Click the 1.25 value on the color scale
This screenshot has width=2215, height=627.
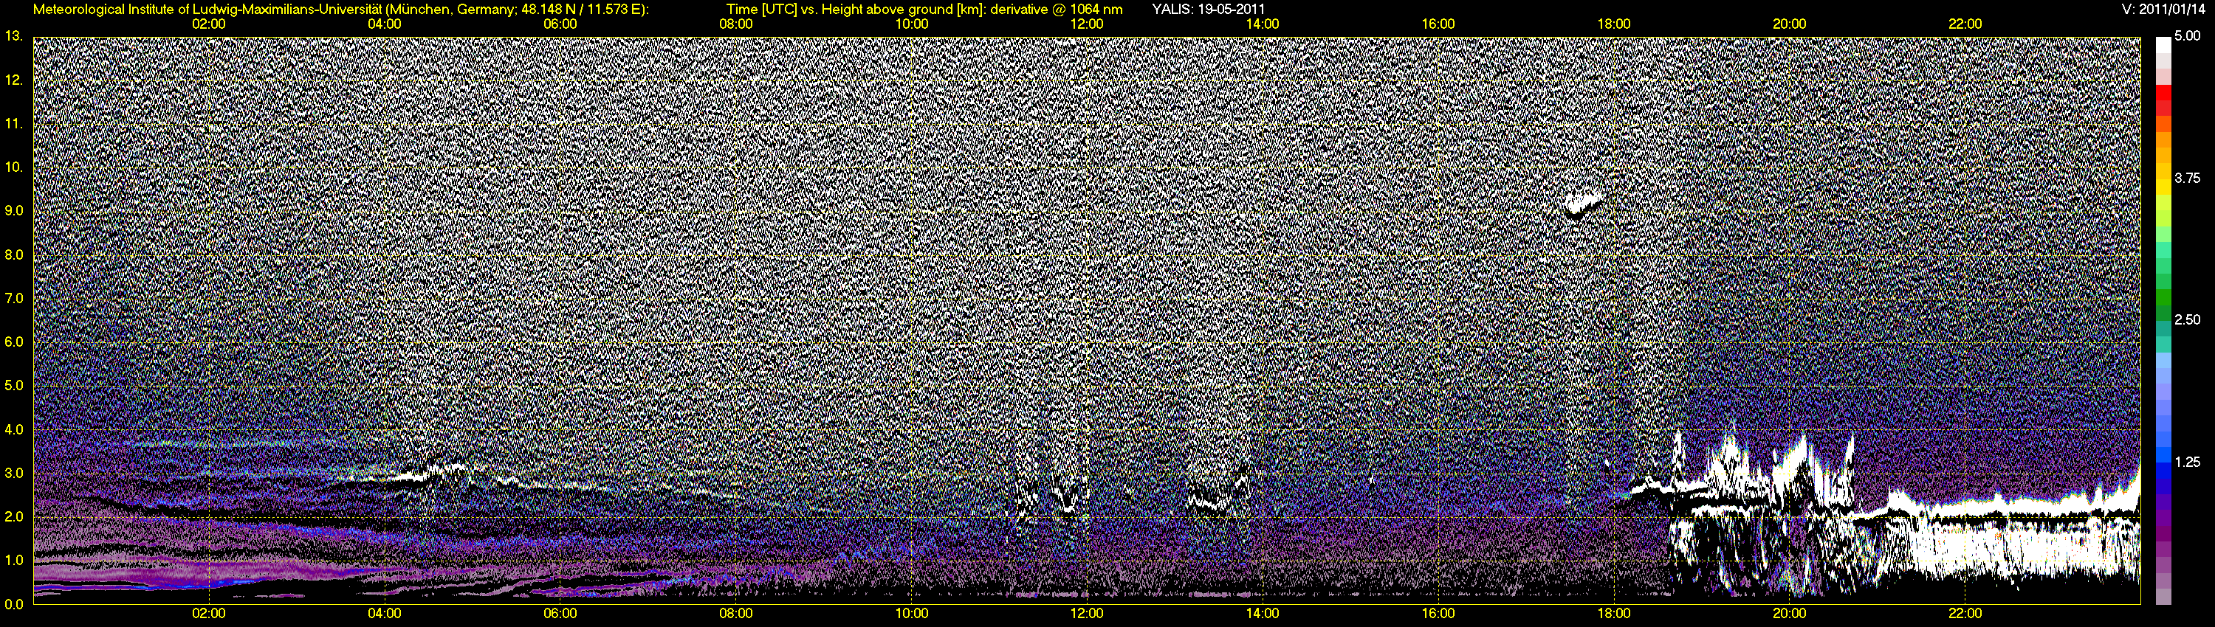(x=2188, y=462)
